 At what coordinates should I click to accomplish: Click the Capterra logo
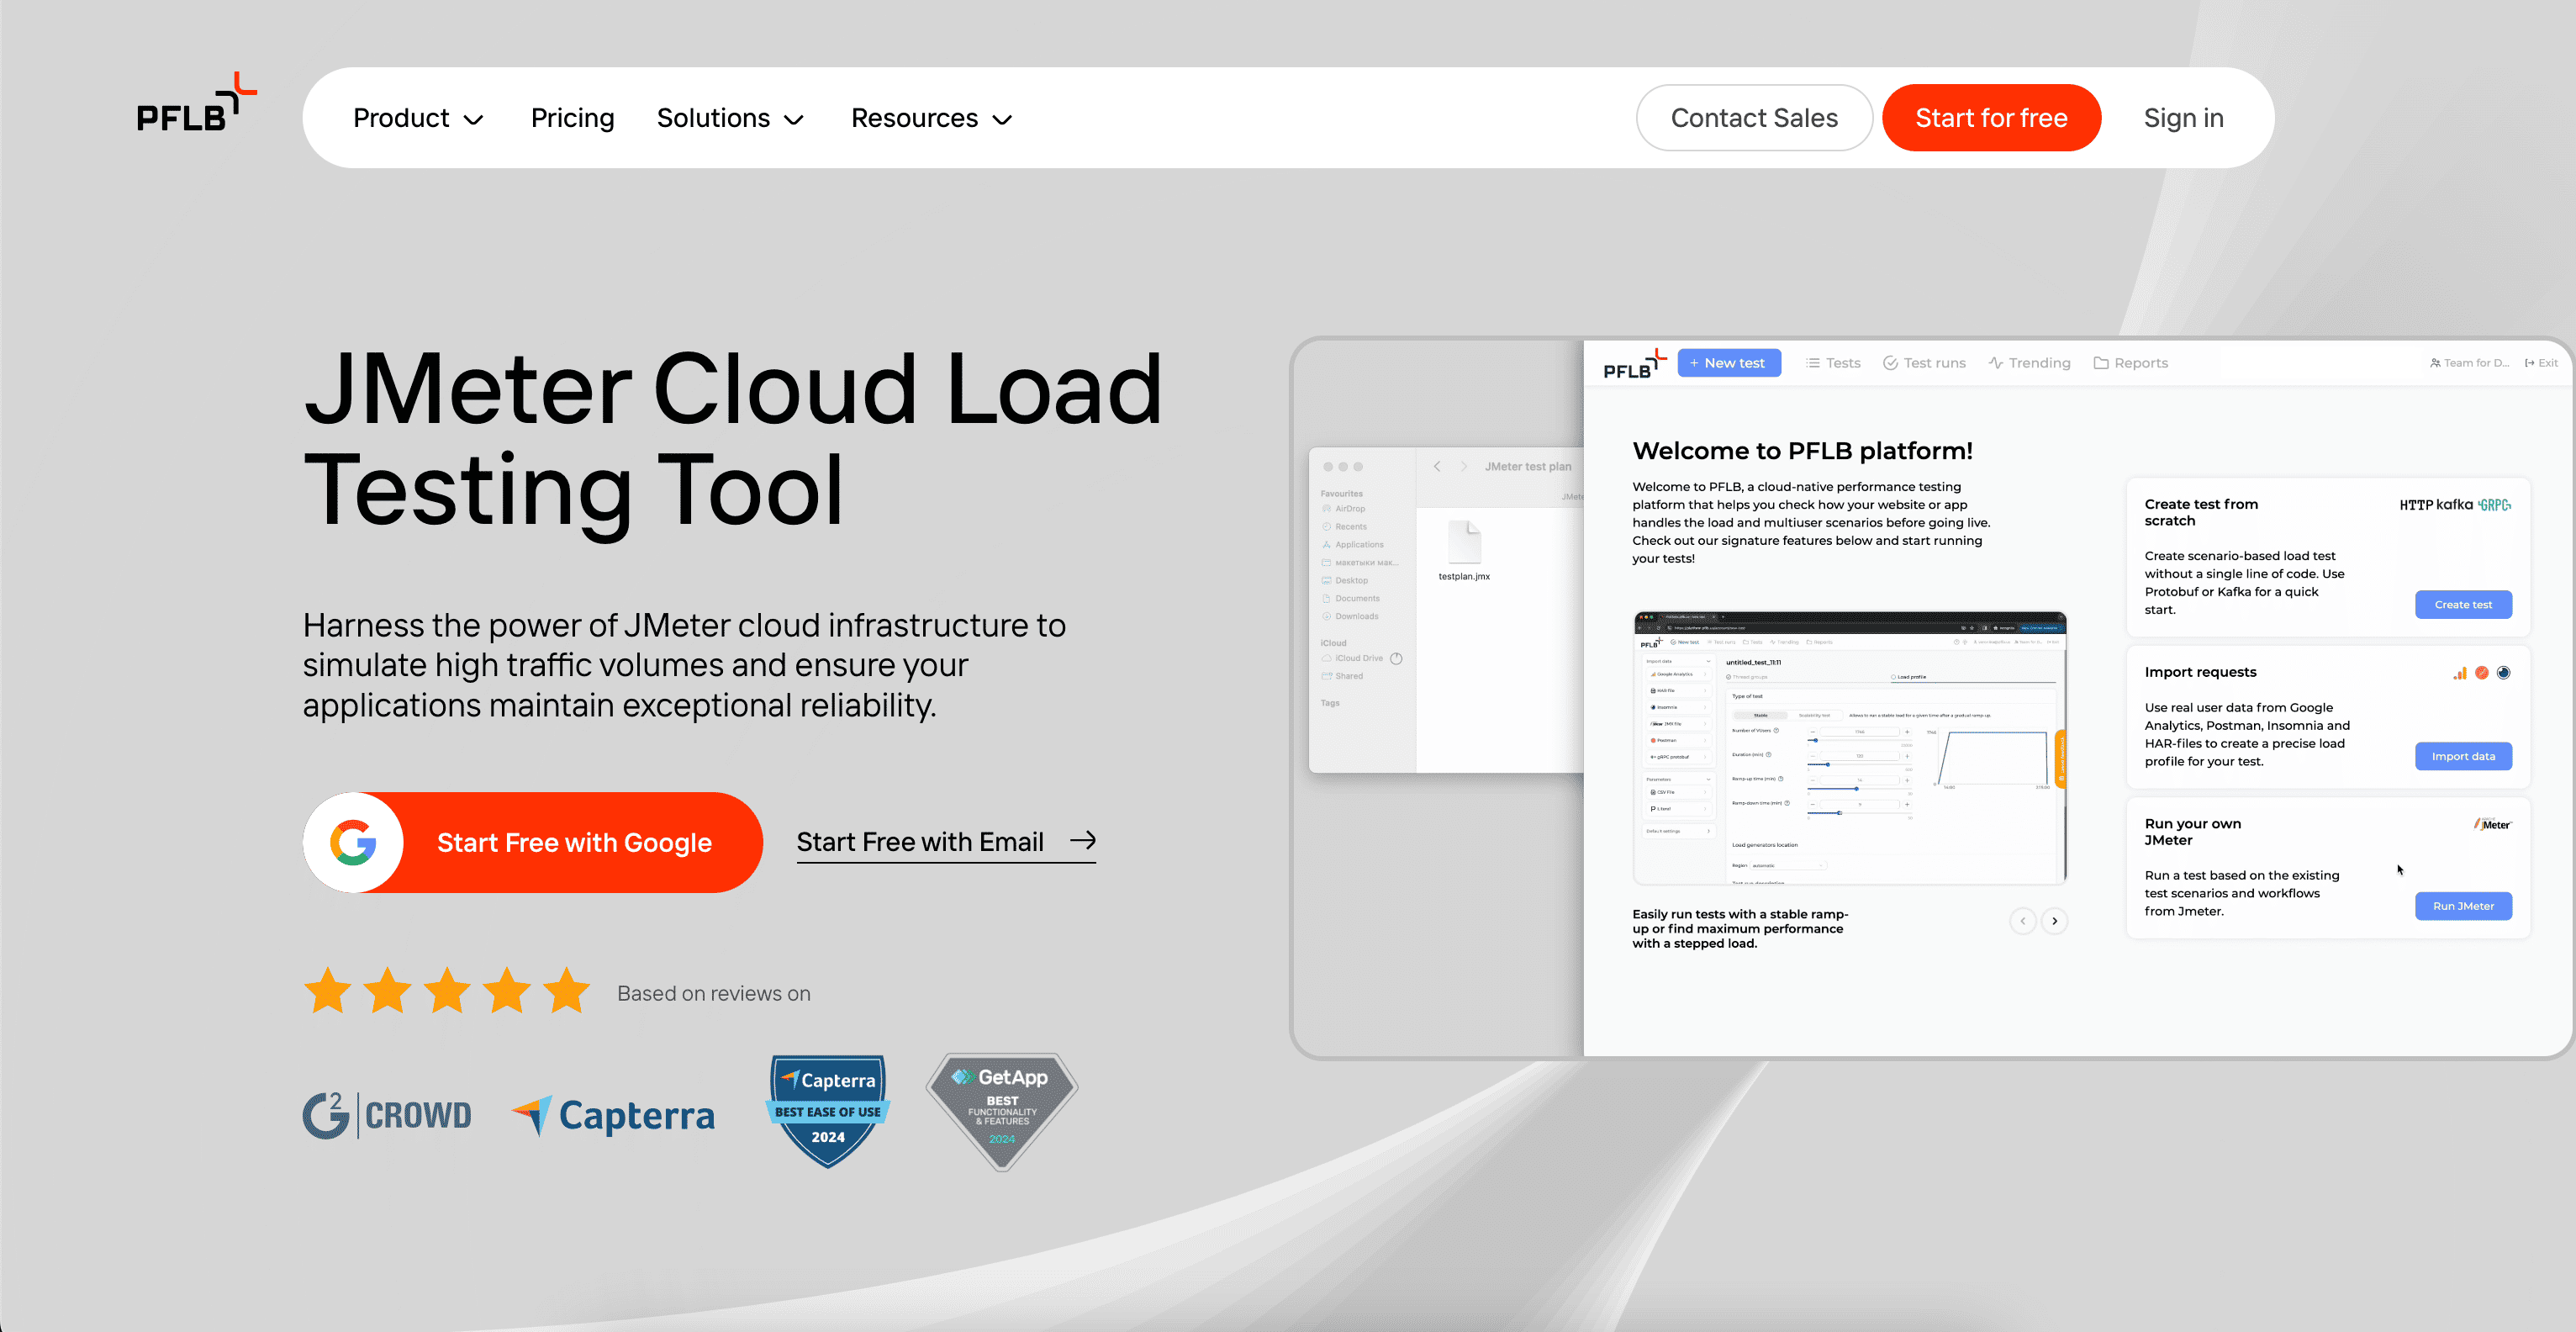tap(613, 1115)
